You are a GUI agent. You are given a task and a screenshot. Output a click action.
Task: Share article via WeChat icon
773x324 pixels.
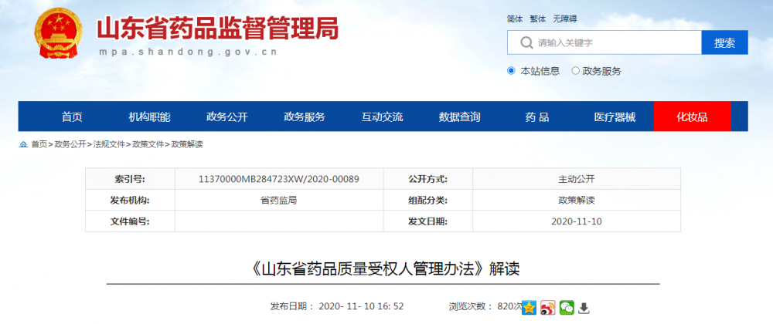(x=567, y=307)
